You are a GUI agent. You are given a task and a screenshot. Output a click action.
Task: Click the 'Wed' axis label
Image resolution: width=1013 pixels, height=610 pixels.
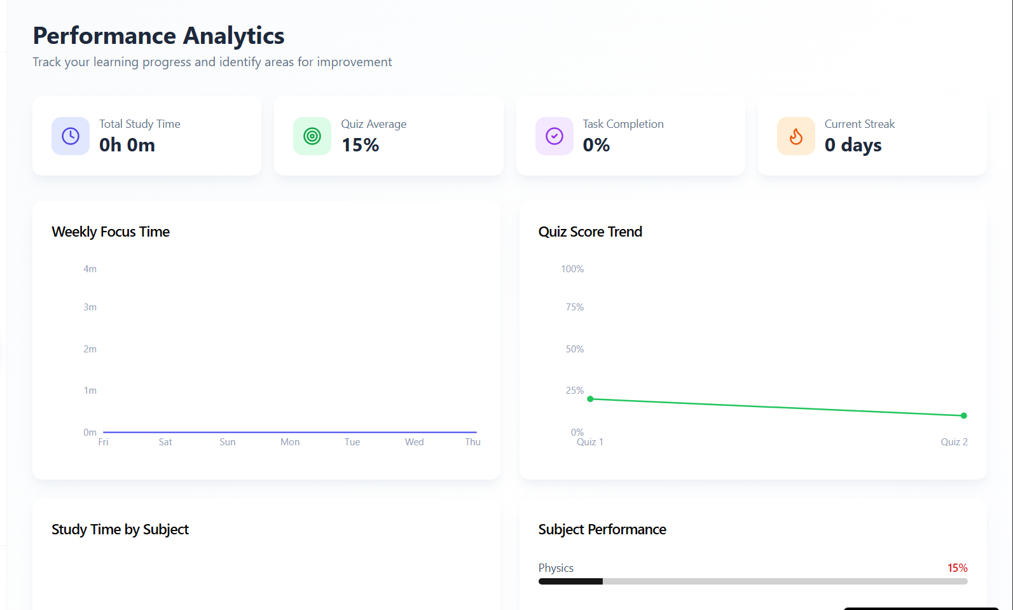[415, 442]
